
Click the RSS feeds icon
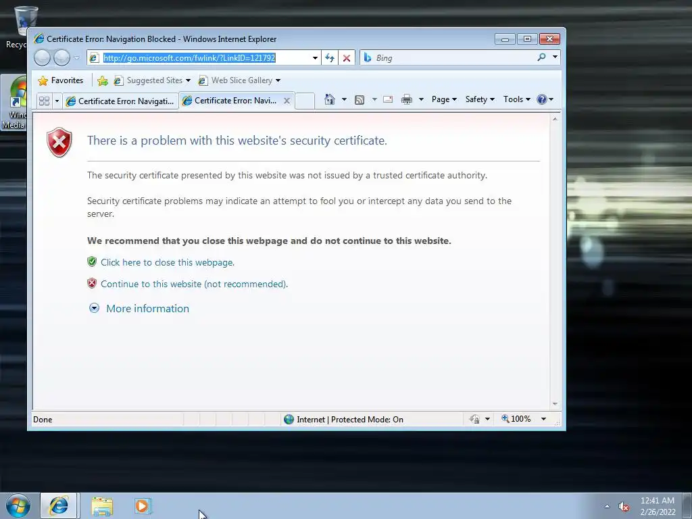pos(360,100)
